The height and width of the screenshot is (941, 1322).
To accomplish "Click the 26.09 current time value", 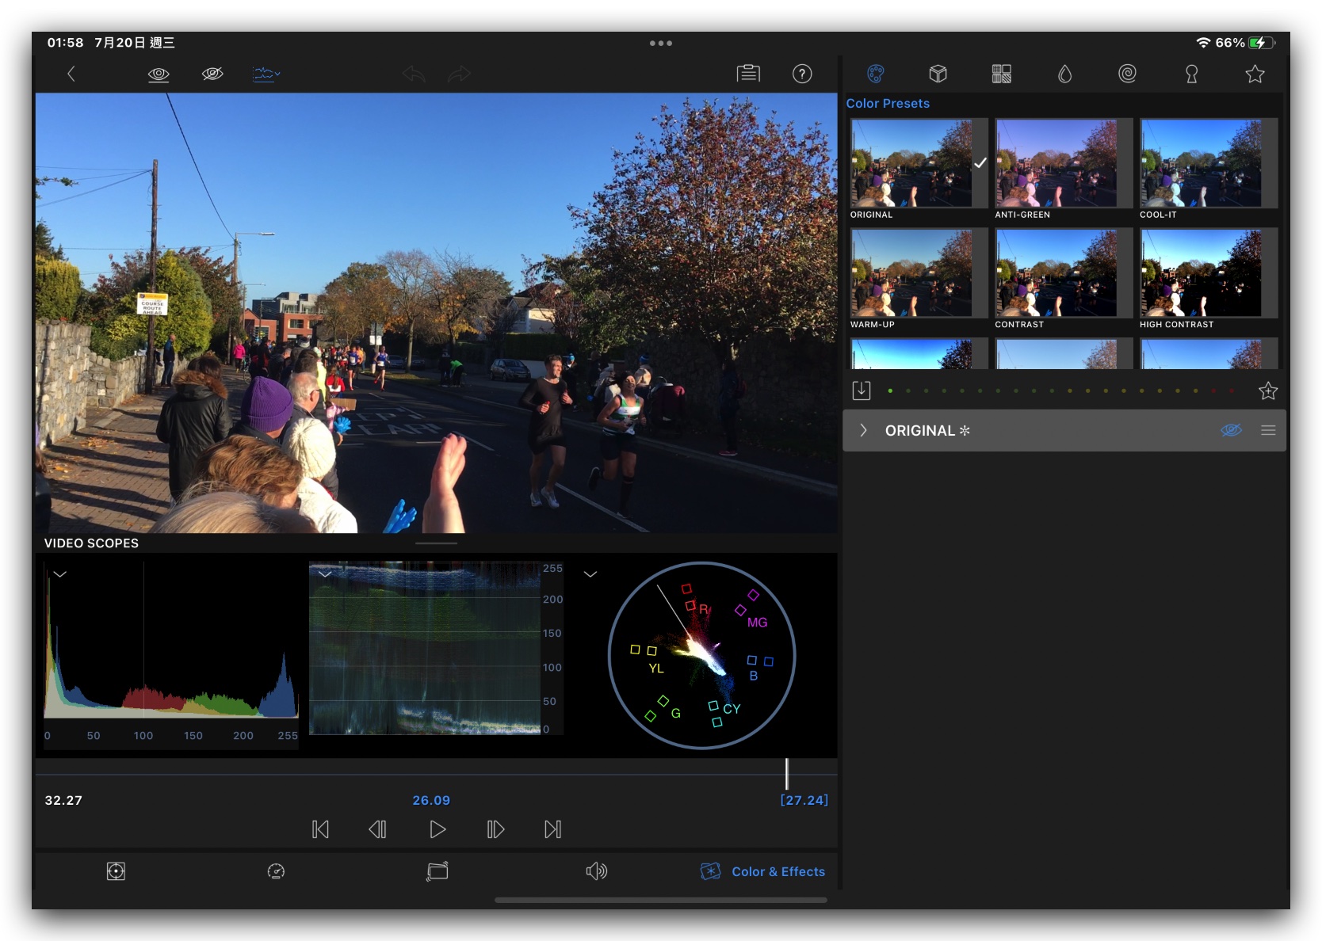I will pos(431,800).
